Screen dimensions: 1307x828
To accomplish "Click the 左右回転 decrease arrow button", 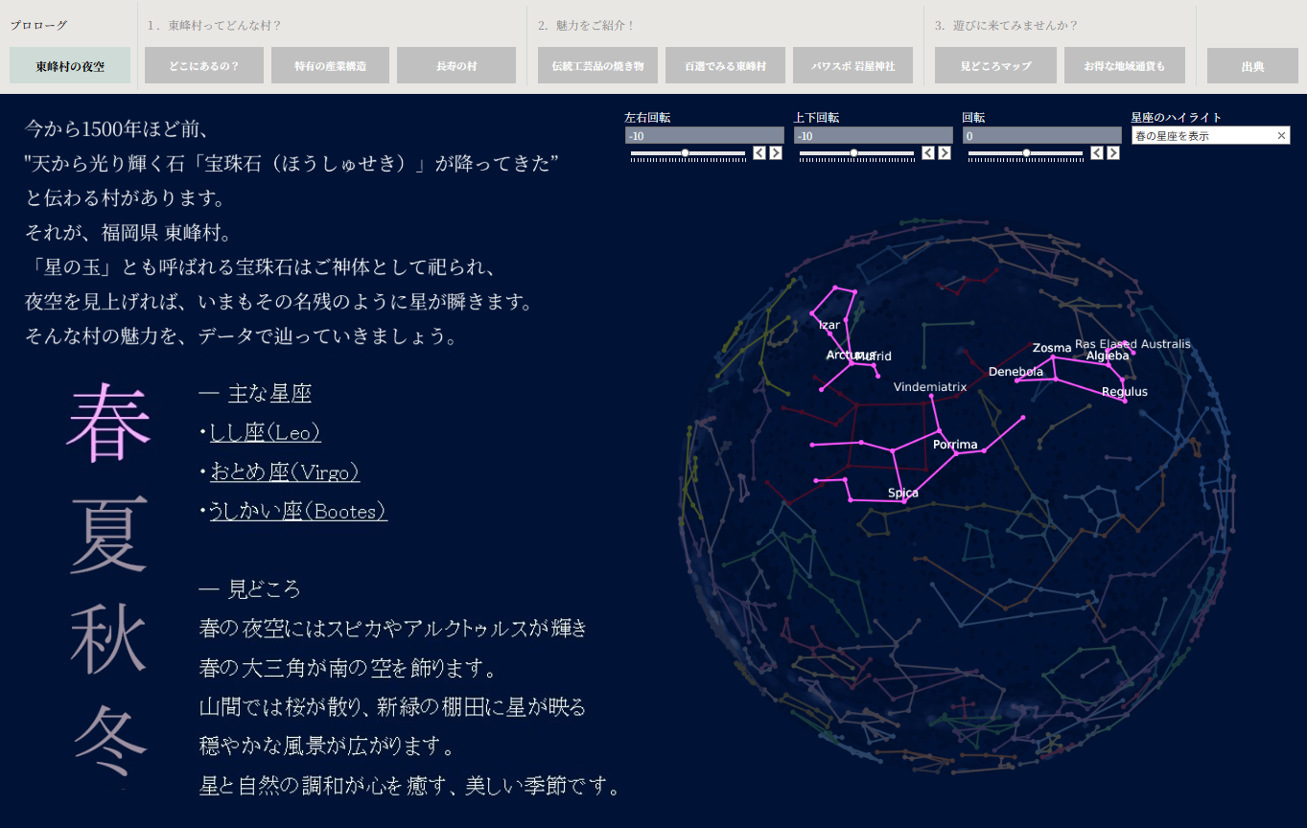I will coord(759,153).
